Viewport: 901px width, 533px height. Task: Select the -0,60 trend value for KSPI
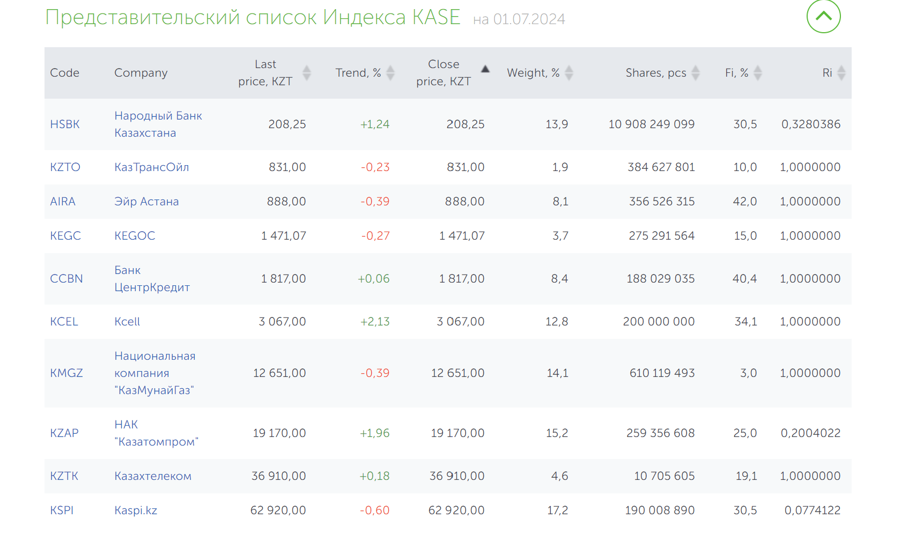pos(375,510)
